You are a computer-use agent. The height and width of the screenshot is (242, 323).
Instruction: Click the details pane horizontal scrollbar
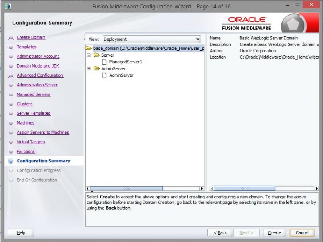coord(245,189)
